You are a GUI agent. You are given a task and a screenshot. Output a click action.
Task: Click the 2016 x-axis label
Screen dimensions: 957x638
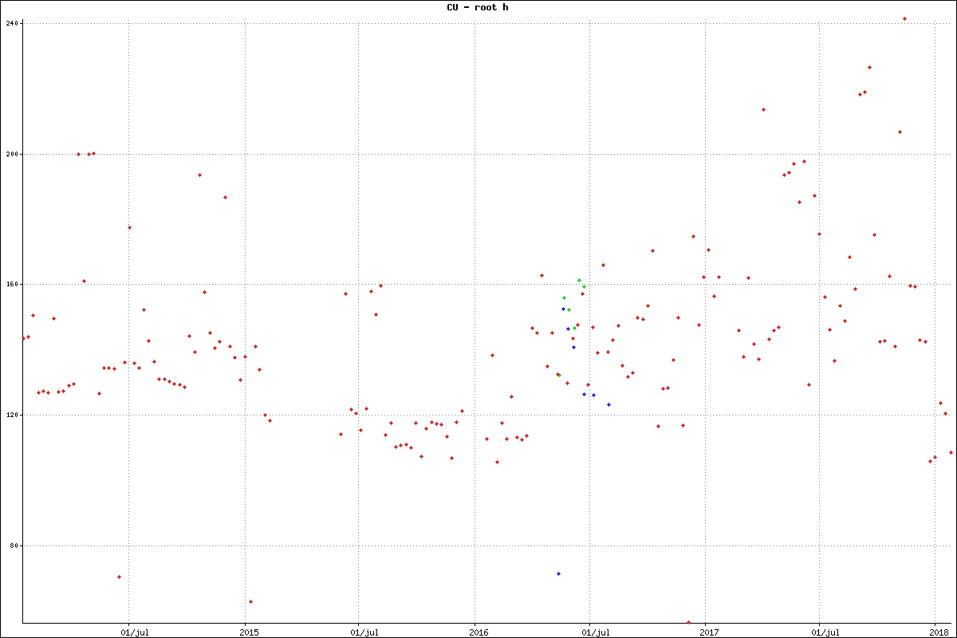(x=478, y=632)
